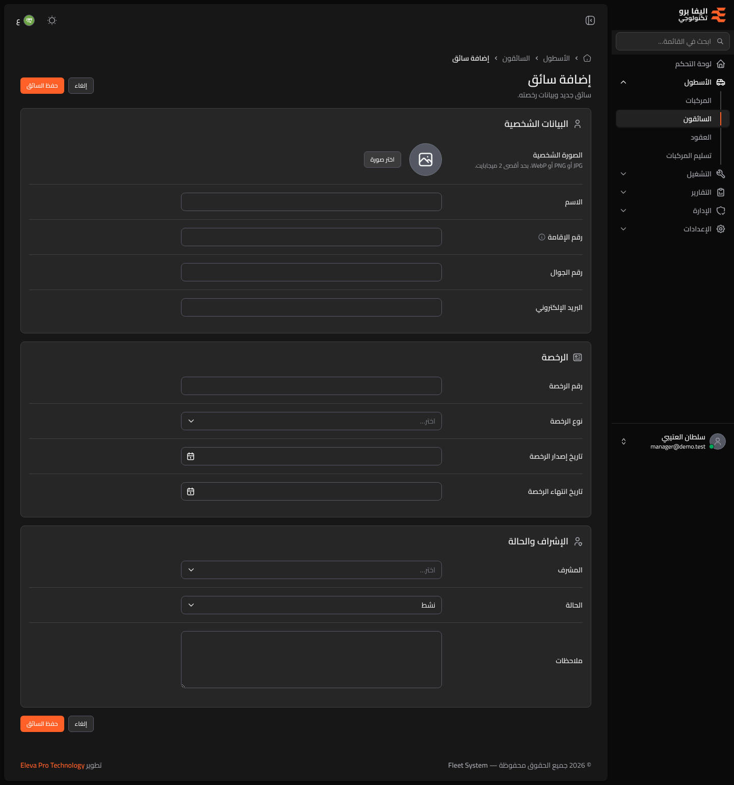The image size is (734, 785).
Task: Switch theme with the sun icon
Action: 52,20
